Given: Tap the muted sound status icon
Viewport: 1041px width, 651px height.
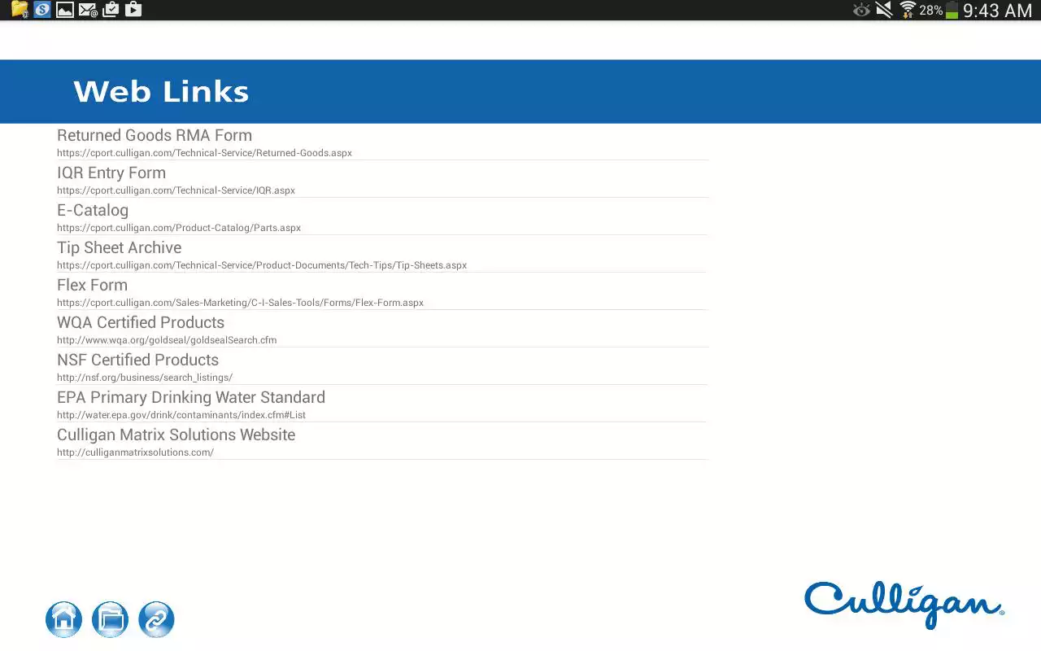Looking at the screenshot, I should tap(884, 10).
